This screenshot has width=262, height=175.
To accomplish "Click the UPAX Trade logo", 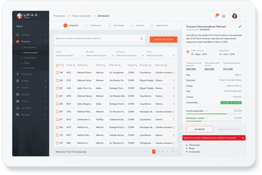I will pos(27,16).
